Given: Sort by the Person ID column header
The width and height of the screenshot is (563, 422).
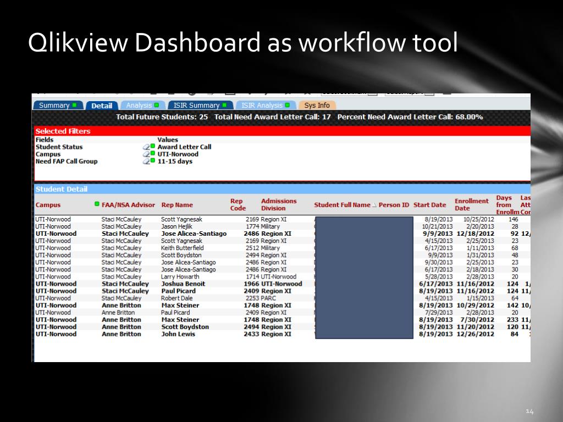Looking at the screenshot, I should click(x=394, y=205).
